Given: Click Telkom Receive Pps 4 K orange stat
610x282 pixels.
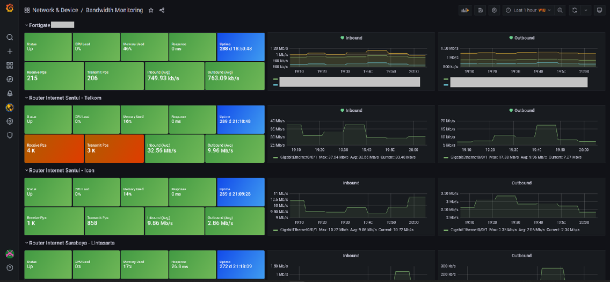Looking at the screenshot, I should [54, 149].
